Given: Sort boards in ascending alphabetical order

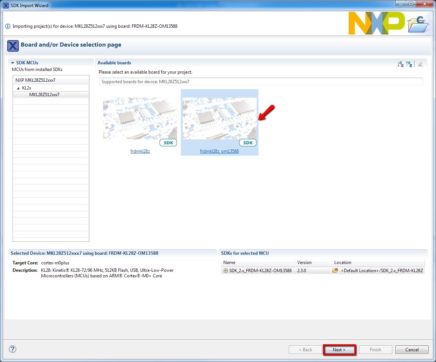Looking at the screenshot, I should click(x=400, y=64).
